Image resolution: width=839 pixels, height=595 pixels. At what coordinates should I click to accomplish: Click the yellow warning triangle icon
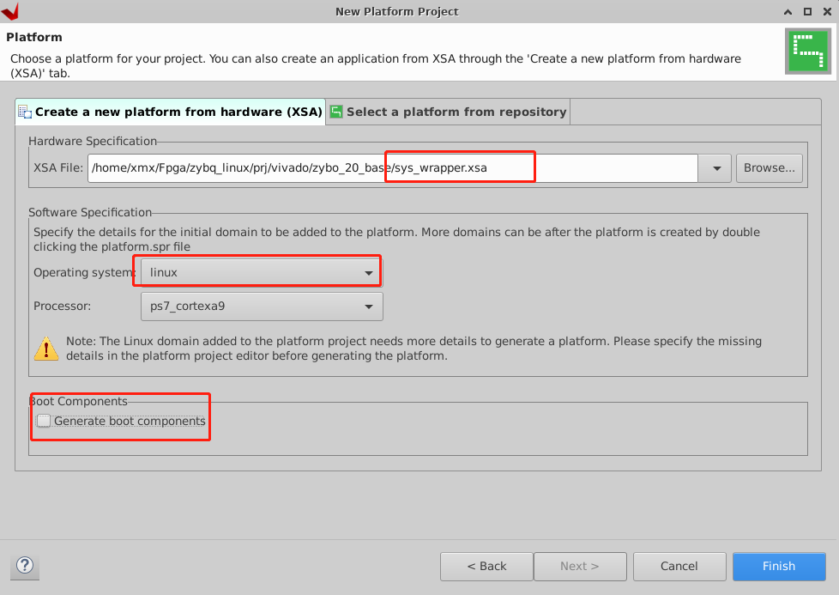(x=46, y=348)
